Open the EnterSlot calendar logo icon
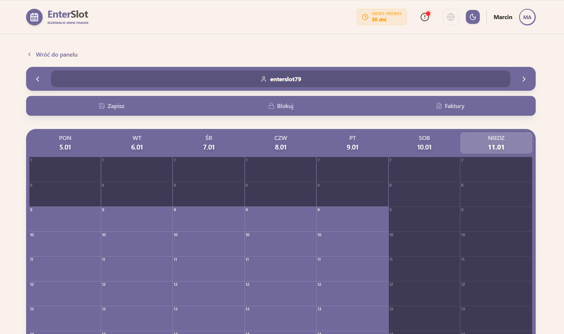The width and height of the screenshot is (564, 334). pos(34,17)
